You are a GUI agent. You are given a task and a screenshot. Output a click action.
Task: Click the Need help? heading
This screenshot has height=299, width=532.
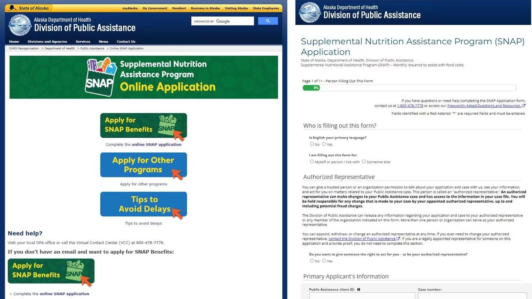click(x=25, y=233)
